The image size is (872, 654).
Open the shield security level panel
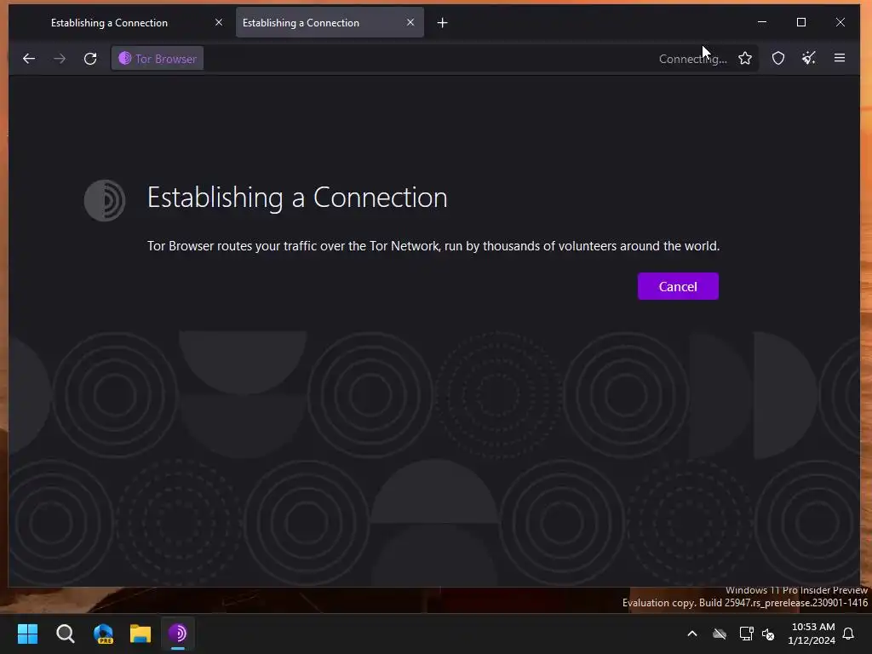click(x=778, y=59)
